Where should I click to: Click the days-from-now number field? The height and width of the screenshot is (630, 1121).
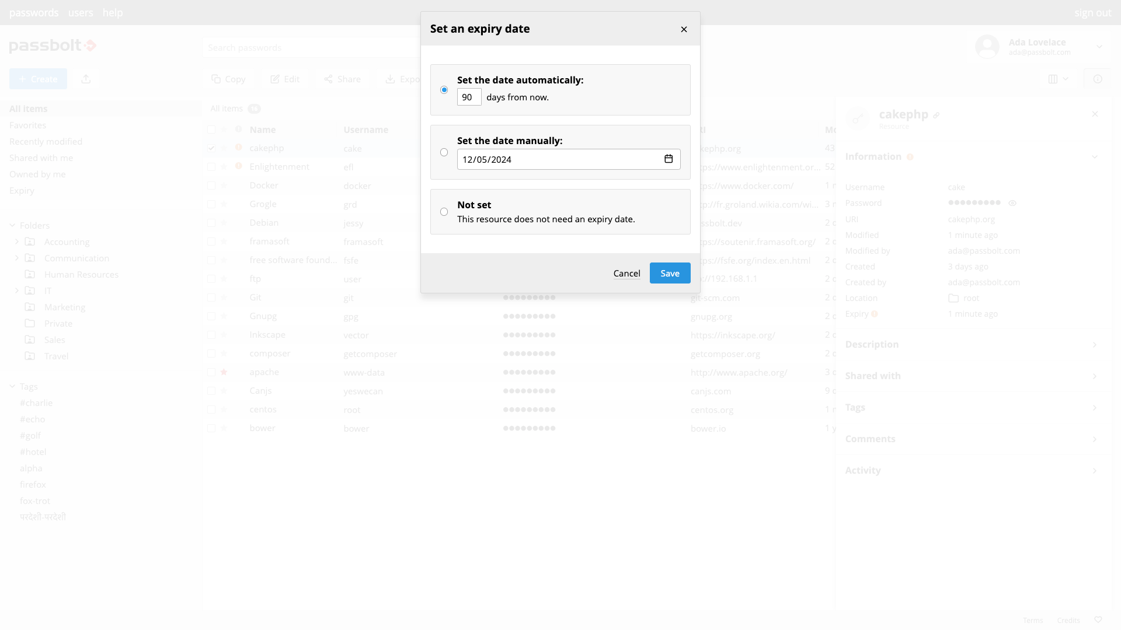click(x=469, y=97)
